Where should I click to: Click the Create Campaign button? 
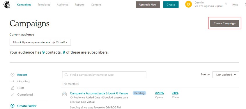point(224,23)
